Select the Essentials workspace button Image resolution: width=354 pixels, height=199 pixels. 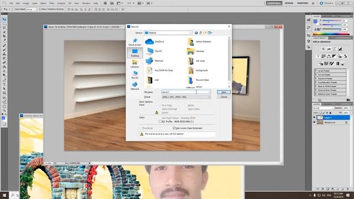(274, 3)
